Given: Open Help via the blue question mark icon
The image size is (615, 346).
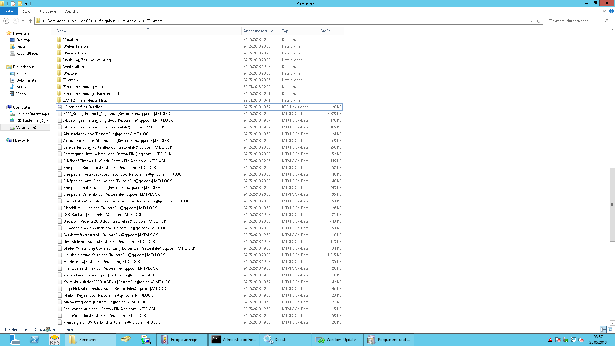Looking at the screenshot, I should click(x=611, y=11).
